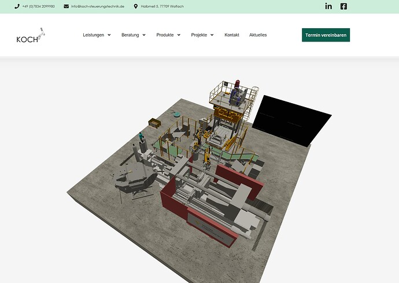Expand the Produkte dropdown arrow
Screen dimensions: 399x283
click(x=179, y=35)
